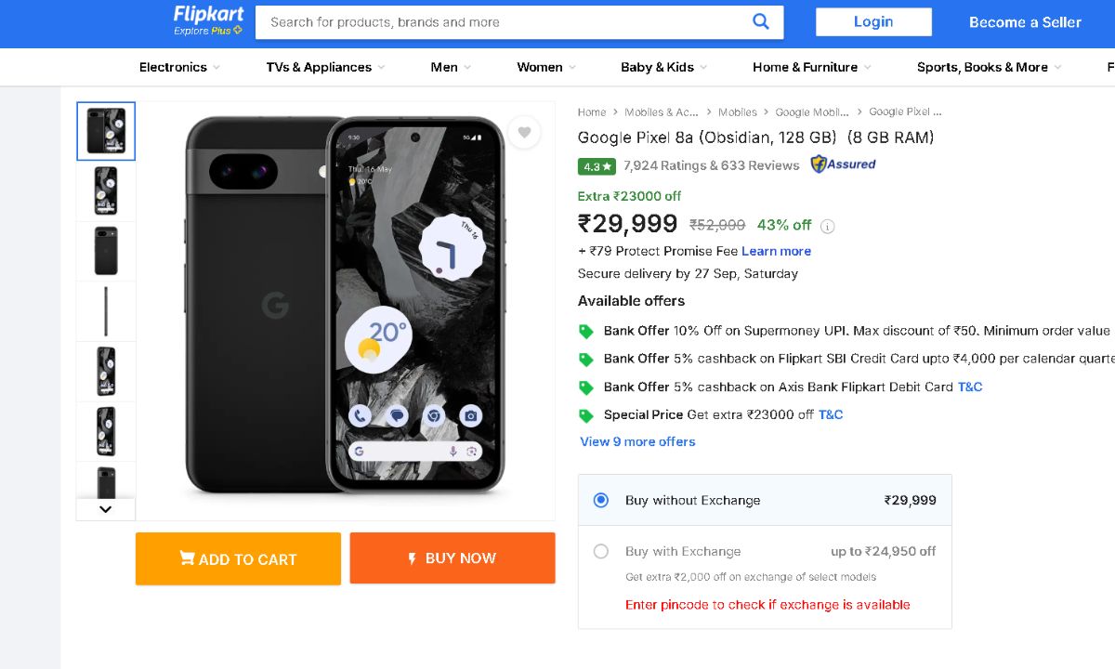This screenshot has height=669, width=1115.
Task: Select Buy without Exchange option
Action: point(601,500)
